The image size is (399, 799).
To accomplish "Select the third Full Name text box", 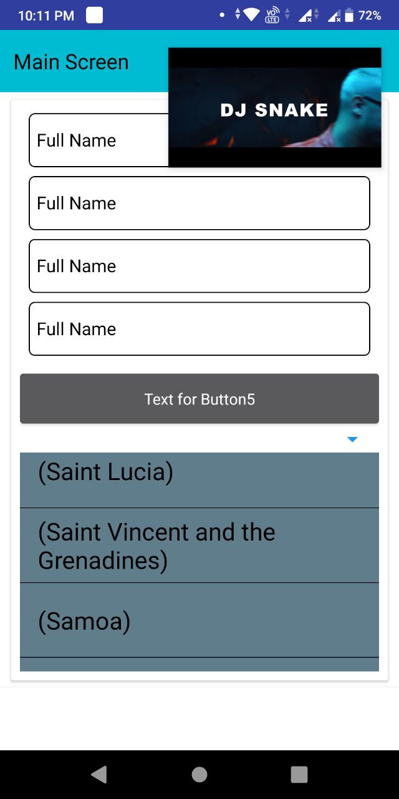I will point(199,266).
